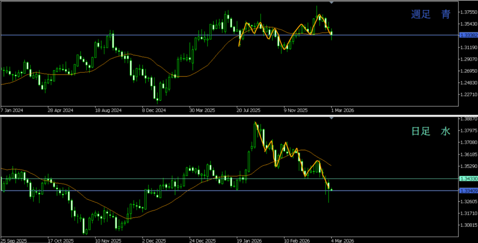Image resolution: width=478 pixels, height=243 pixels.
Task: Click 1.38870 on daily price scale
Action: point(468,119)
